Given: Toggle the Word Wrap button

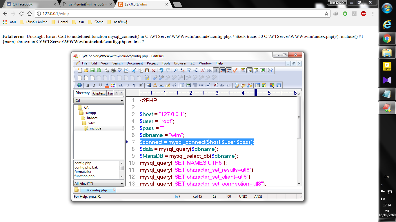Looking at the screenshot, I should click(216, 70).
